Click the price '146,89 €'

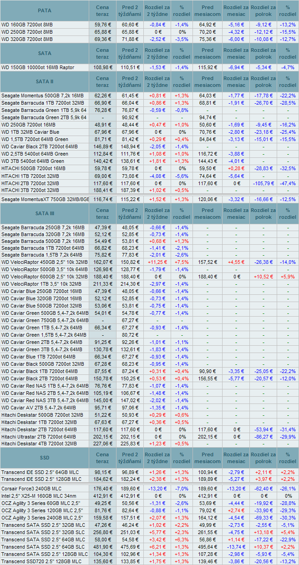click(x=102, y=146)
